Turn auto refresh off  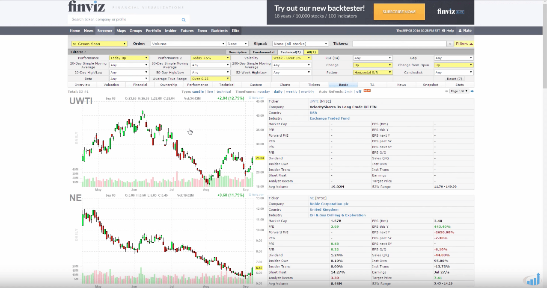[x=358, y=91]
